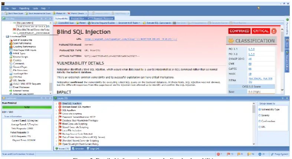The height and width of the screenshot is (159, 292).
Task: Open the Help menu
Action: point(43,9)
